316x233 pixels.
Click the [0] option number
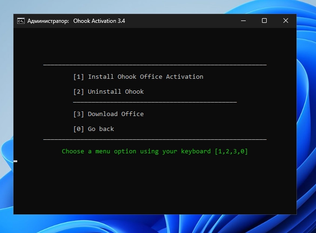tap(79, 129)
